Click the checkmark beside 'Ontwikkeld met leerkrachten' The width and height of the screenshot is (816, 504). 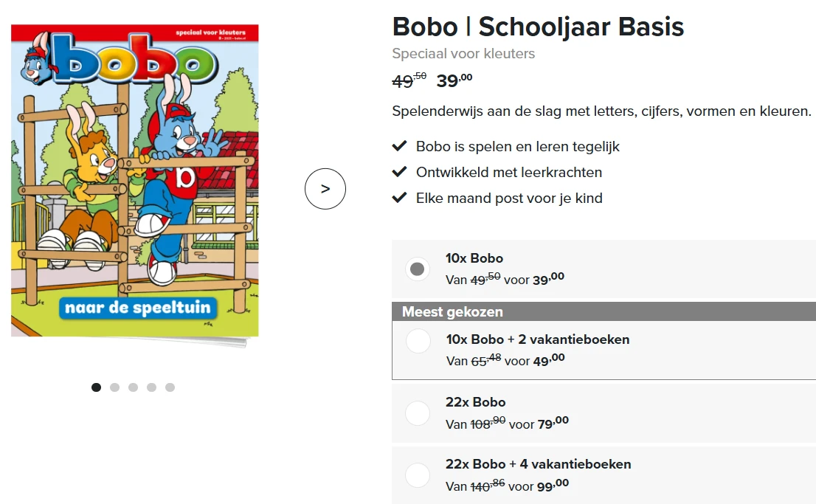pos(399,172)
